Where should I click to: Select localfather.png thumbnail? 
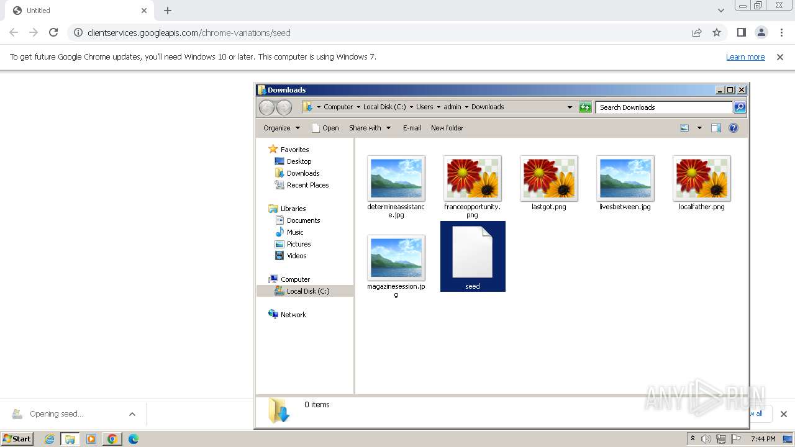click(702, 179)
